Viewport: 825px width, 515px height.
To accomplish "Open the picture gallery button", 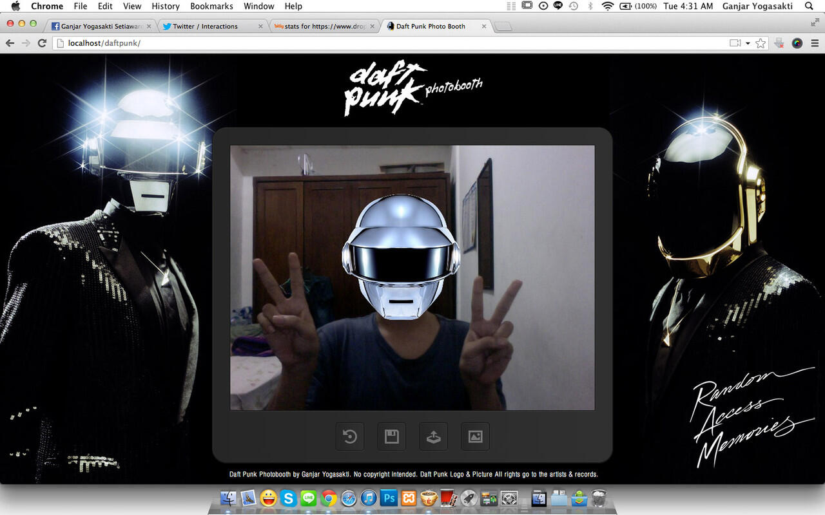I will (476, 436).
